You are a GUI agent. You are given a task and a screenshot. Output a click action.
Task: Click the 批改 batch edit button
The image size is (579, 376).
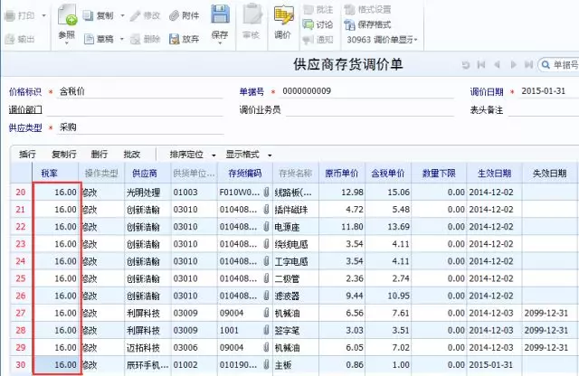(x=132, y=155)
